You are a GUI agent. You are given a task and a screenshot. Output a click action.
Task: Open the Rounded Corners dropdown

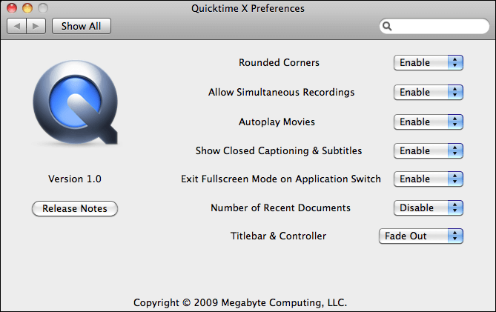[x=429, y=62]
